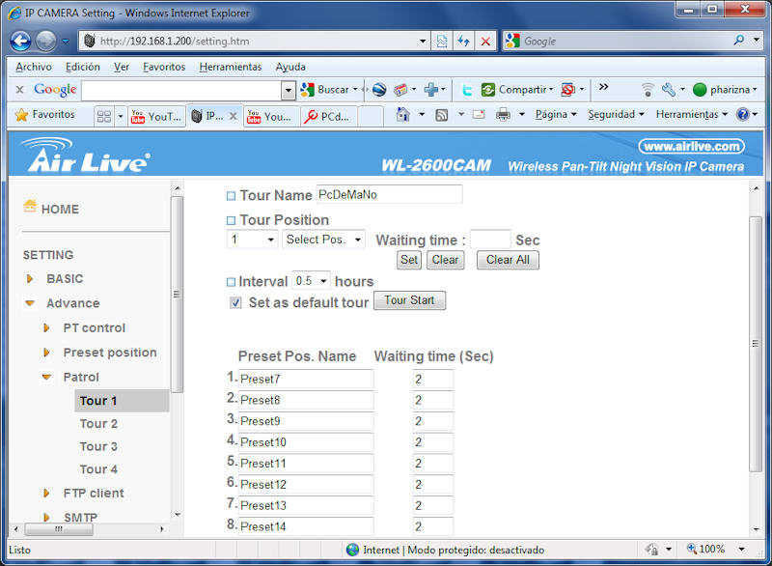The height and width of the screenshot is (566, 772).
Task: Click the Home page house icon
Action: pos(403,115)
